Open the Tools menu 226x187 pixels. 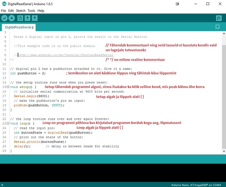pos(31,11)
